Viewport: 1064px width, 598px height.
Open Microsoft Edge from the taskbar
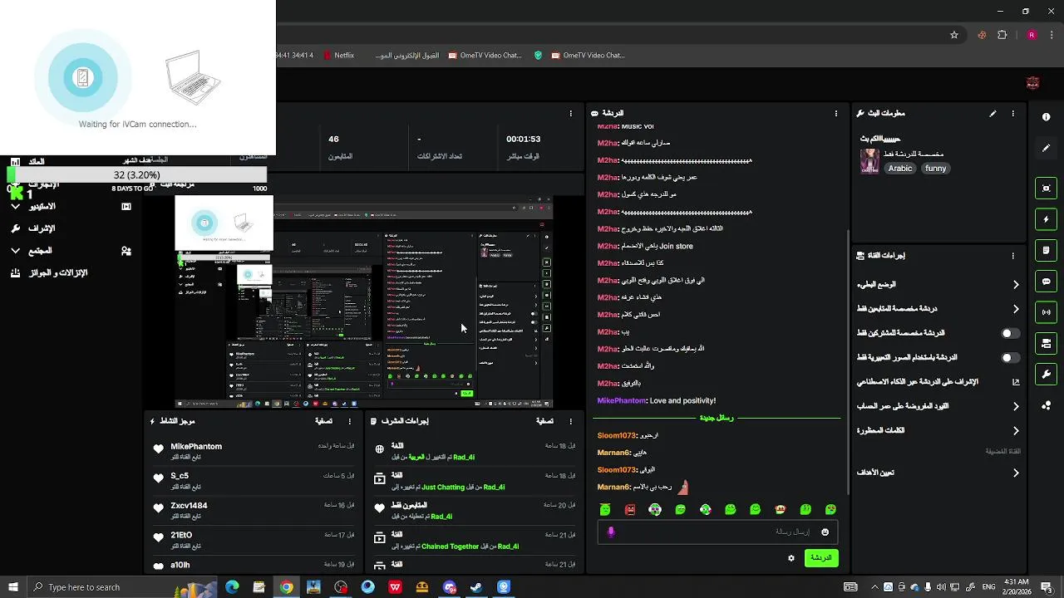232,587
